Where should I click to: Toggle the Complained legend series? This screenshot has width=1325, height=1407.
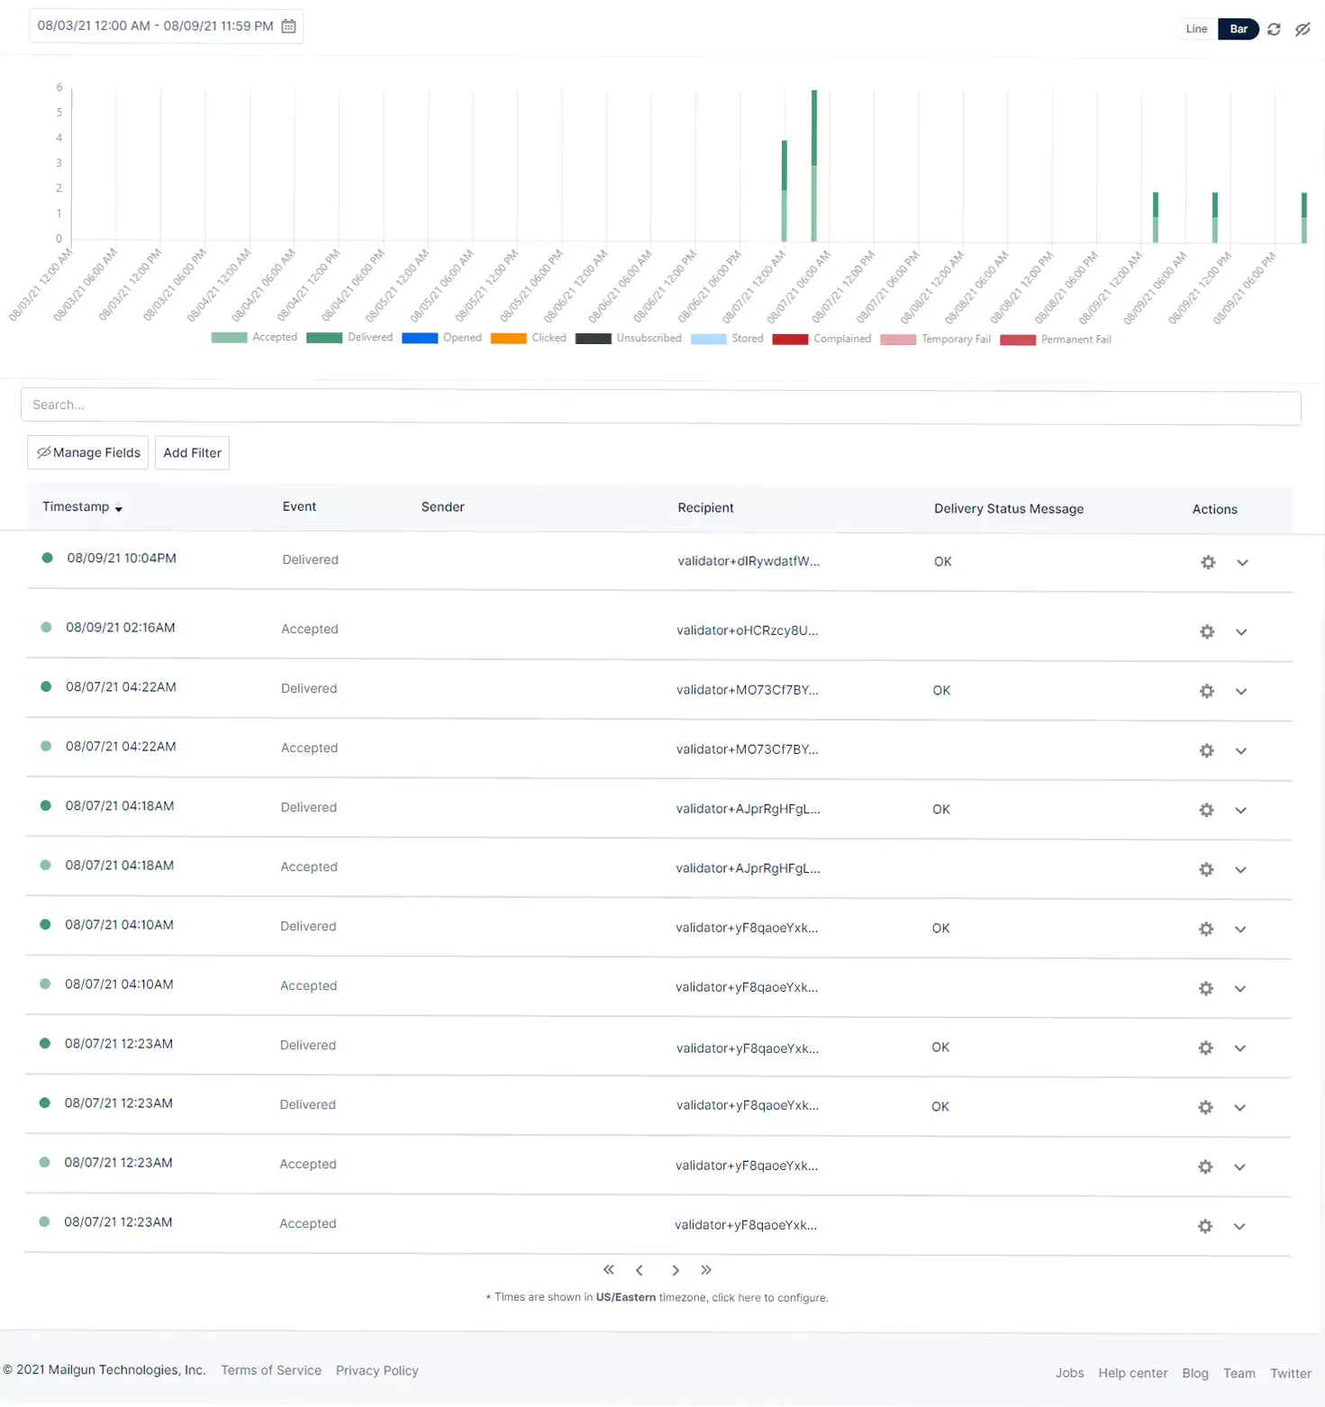(821, 339)
